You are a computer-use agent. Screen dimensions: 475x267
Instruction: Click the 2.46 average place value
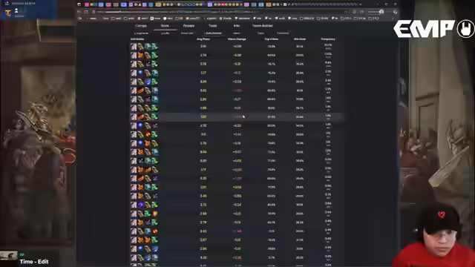(x=203, y=196)
